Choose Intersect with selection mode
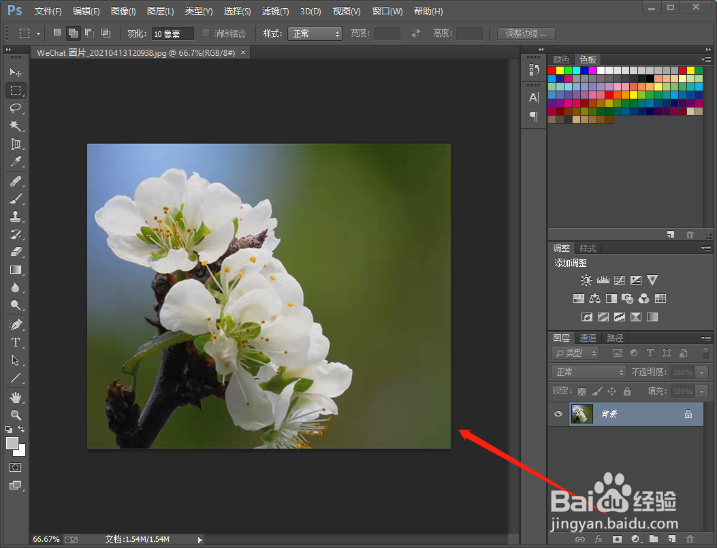 (x=106, y=33)
